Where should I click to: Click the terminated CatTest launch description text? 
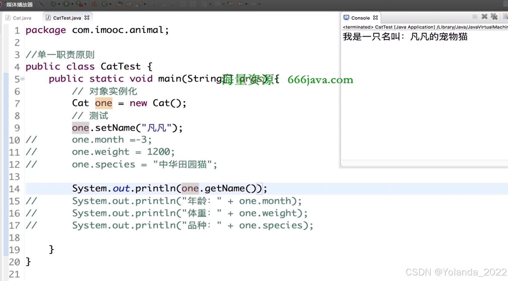tap(425, 27)
